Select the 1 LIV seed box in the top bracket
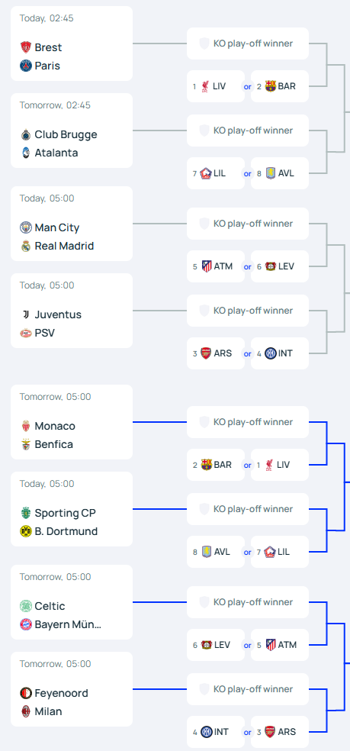This screenshot has height=751, width=350. [x=216, y=86]
